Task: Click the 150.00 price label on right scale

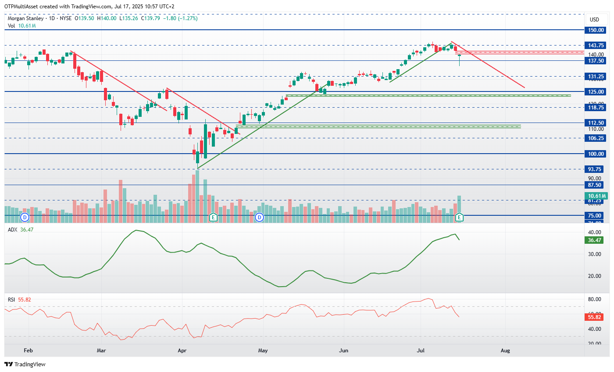Action: 594,30
